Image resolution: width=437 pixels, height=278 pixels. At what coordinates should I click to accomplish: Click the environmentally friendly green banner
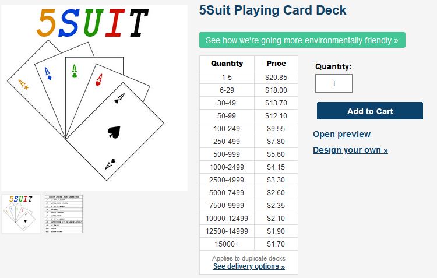302,40
